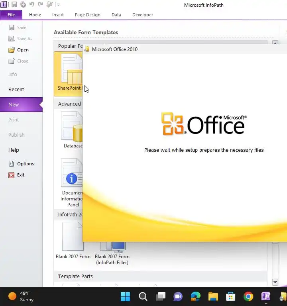
Task: Click the setup preparing files message
Action: 204,150
